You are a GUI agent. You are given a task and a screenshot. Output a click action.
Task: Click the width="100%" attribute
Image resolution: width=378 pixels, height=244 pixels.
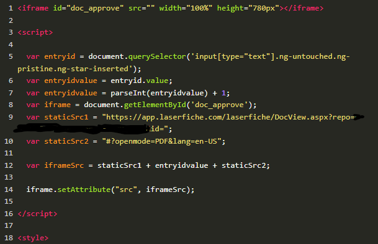click(186, 9)
